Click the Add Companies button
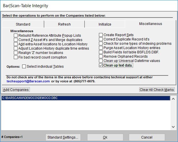178x142 pixels. pos(16,90)
